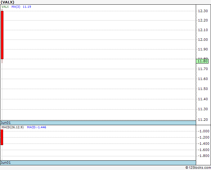Image resolution: width=211 pixels, height=170 pixels.
Task: Select the red VALX price candlestick
Action: click(x=2, y=35)
